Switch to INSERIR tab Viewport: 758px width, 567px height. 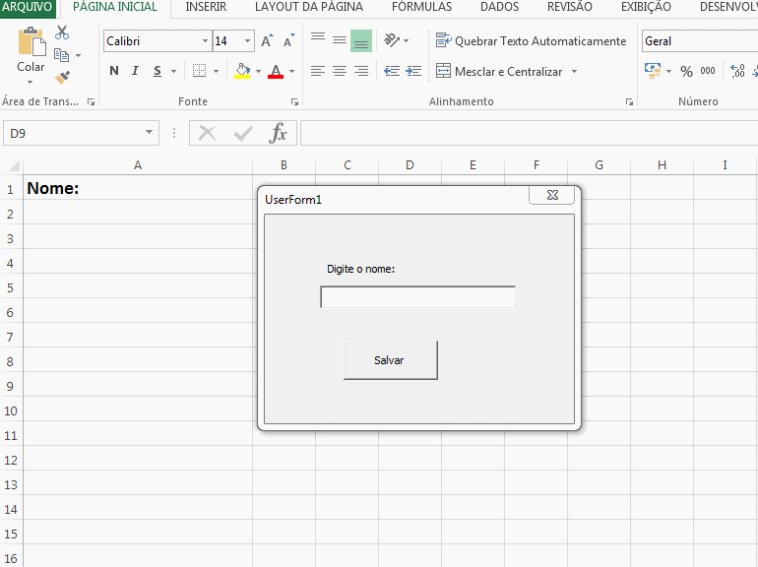[x=206, y=7]
